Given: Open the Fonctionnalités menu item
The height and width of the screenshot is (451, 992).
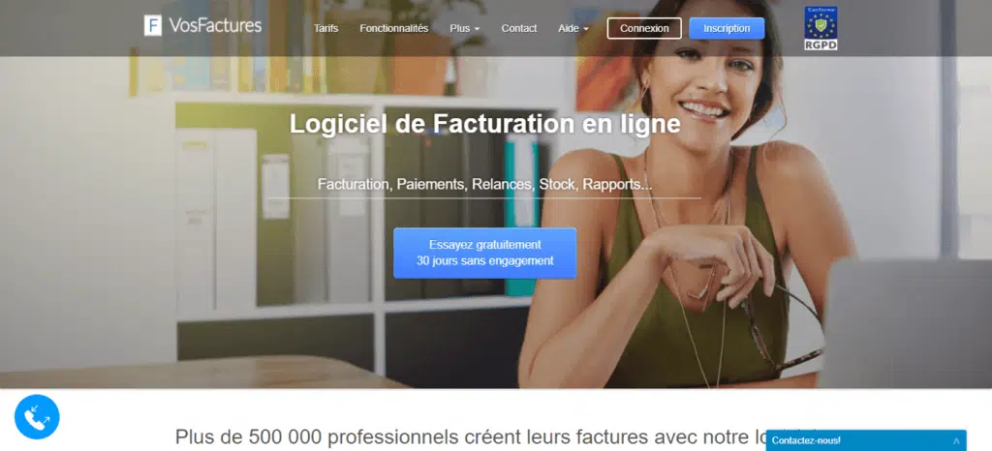Looking at the screenshot, I should coord(394,28).
